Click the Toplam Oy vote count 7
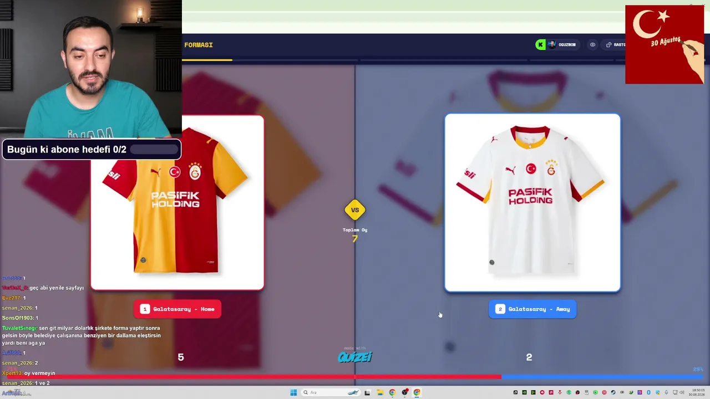This screenshot has height=399, width=710. (355, 239)
